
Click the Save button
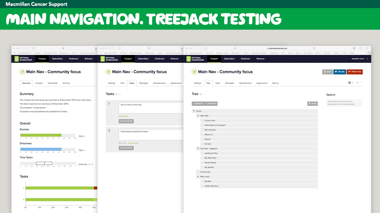[327, 72]
